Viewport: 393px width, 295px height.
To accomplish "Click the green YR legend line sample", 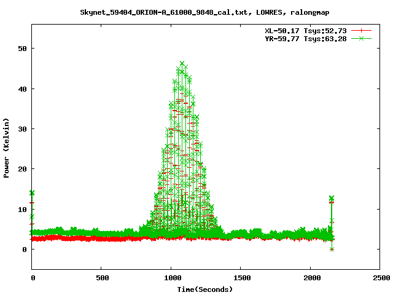I will point(361,38).
